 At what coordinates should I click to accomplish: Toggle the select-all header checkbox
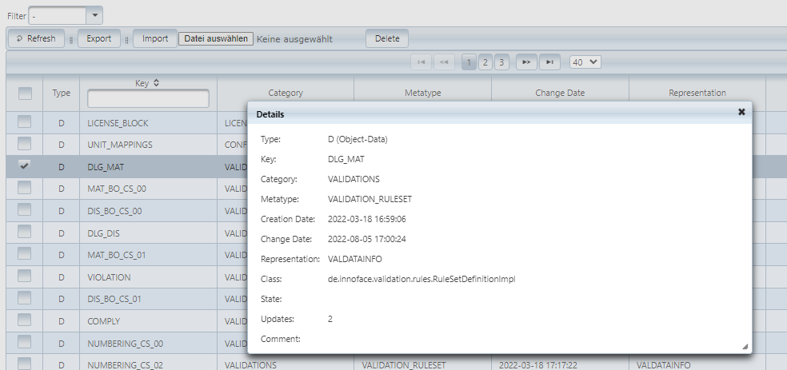point(25,93)
